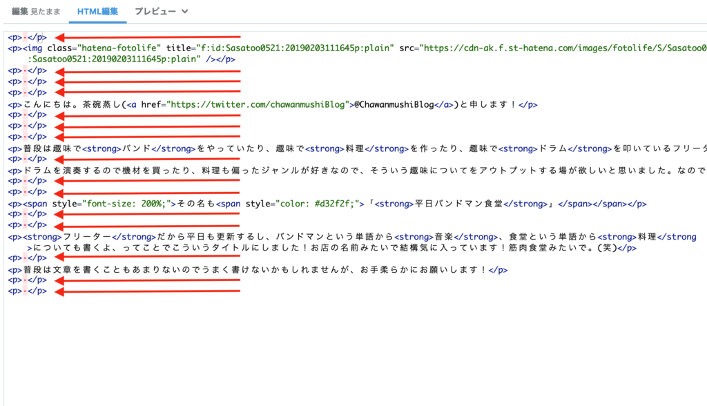Place cursor in the first empty <p> line
The width and height of the screenshot is (707, 406).
click(27, 37)
